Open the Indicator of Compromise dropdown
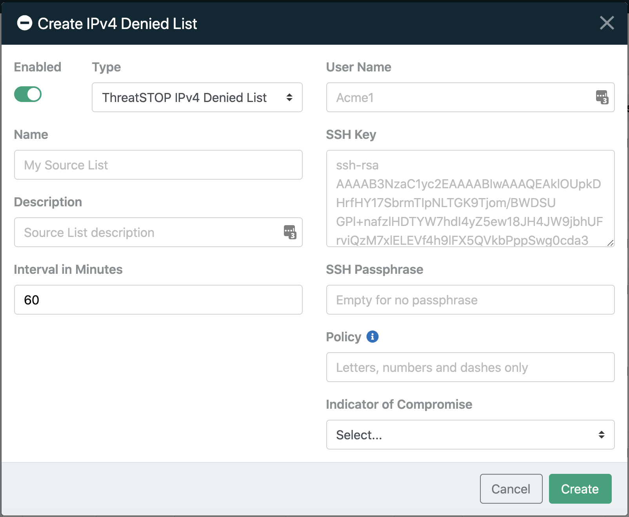 [x=470, y=435]
